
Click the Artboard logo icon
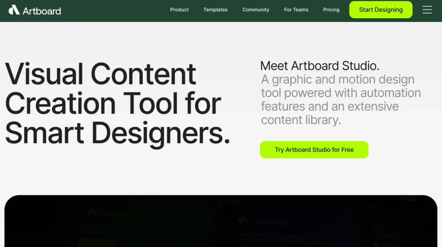coord(14,10)
